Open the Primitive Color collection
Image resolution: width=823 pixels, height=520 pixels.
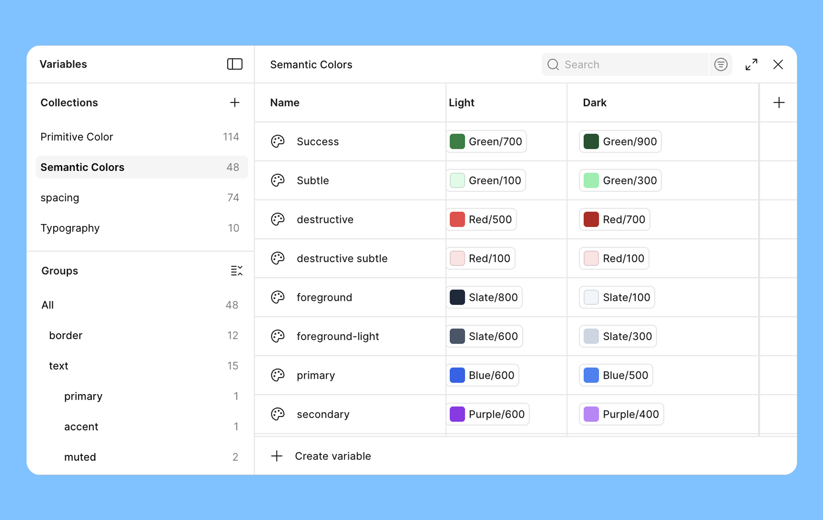point(77,137)
